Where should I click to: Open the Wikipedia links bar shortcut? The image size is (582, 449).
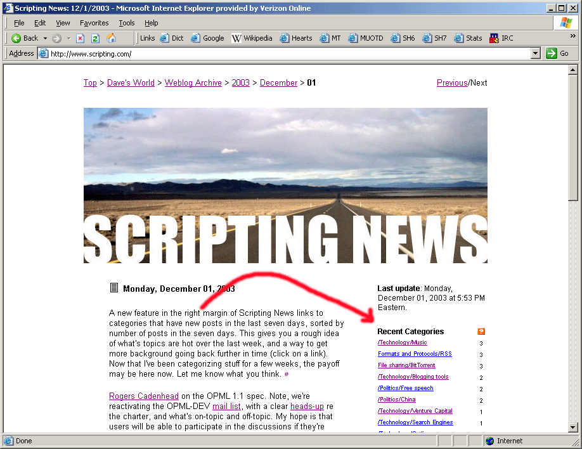coord(252,38)
